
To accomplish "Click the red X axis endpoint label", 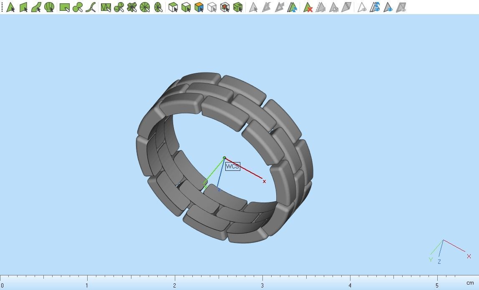I will [x=264, y=181].
